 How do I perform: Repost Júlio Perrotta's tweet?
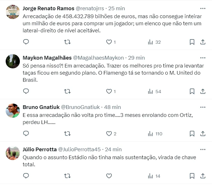point(67,176)
